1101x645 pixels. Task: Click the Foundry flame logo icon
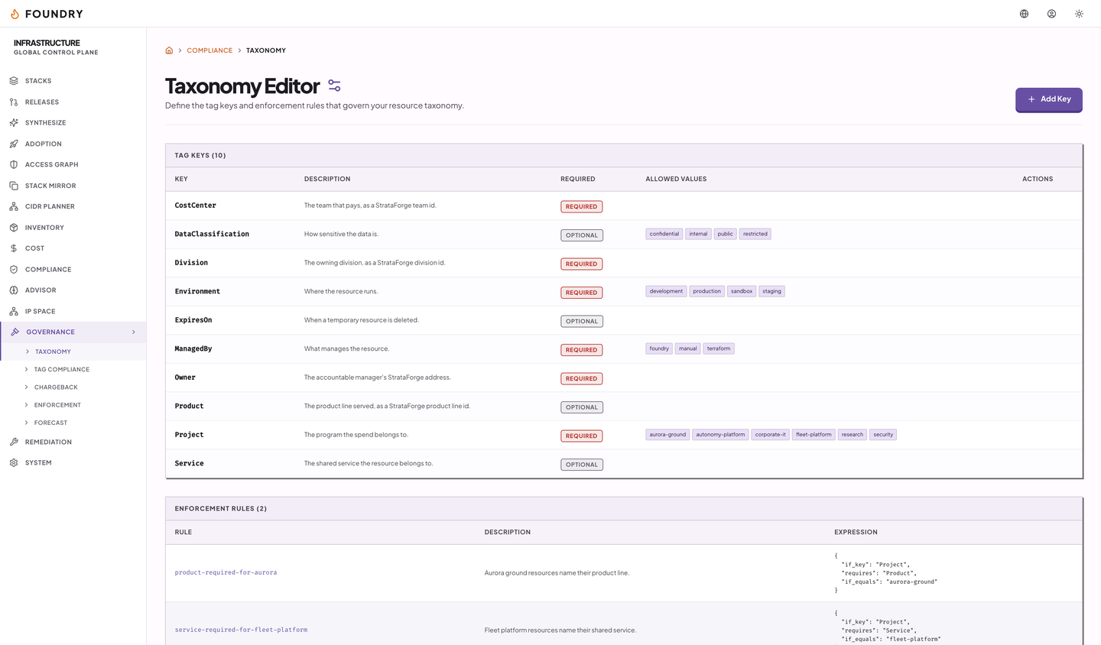(15, 14)
